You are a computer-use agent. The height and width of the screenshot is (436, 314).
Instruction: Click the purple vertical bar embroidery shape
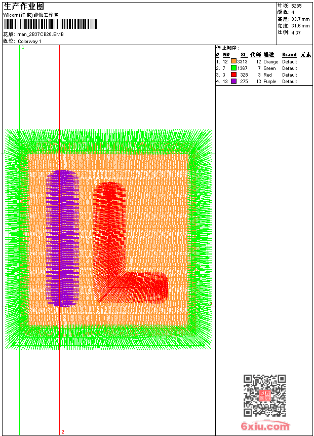point(62,238)
